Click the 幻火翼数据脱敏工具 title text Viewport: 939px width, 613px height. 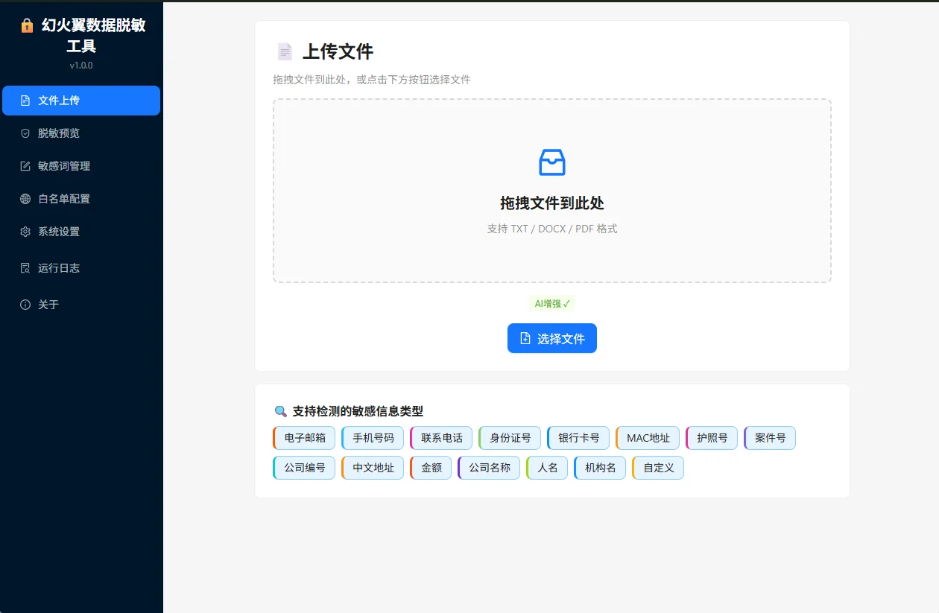(93, 36)
